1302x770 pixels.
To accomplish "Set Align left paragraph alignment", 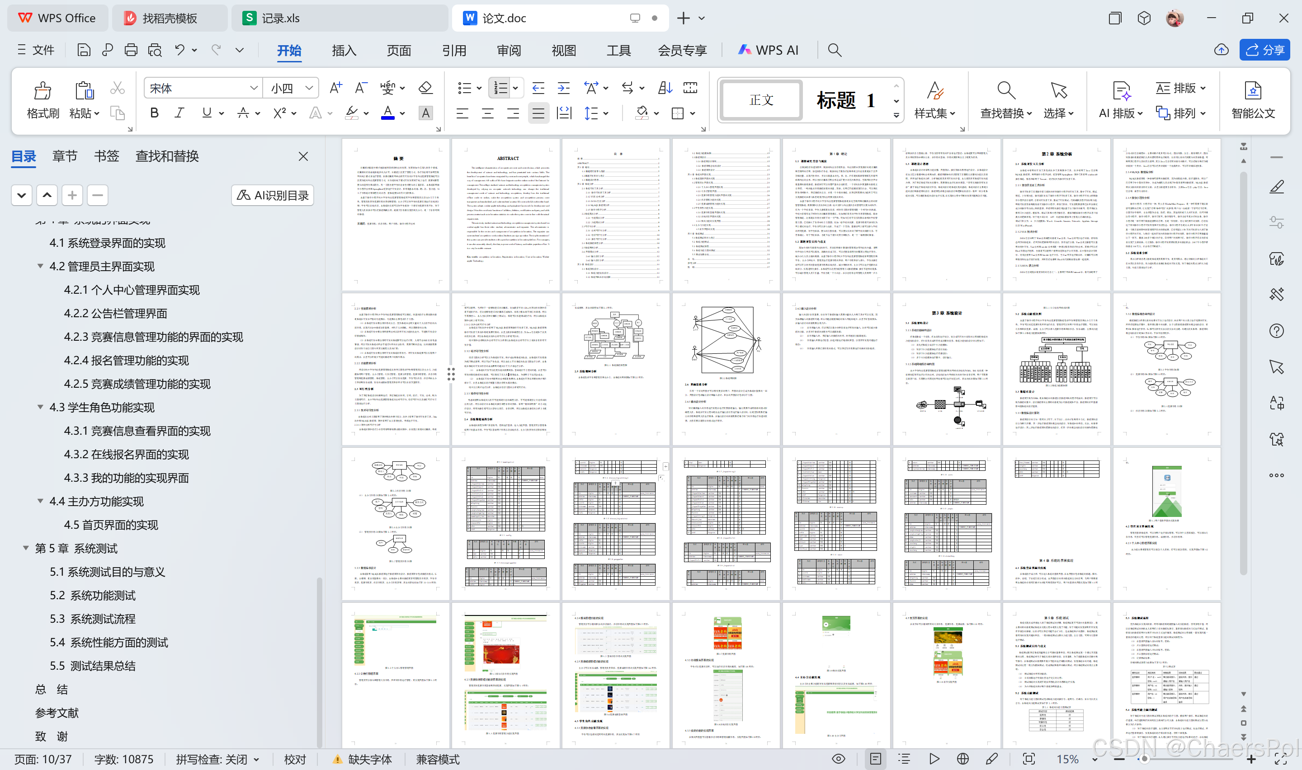I will [x=462, y=113].
